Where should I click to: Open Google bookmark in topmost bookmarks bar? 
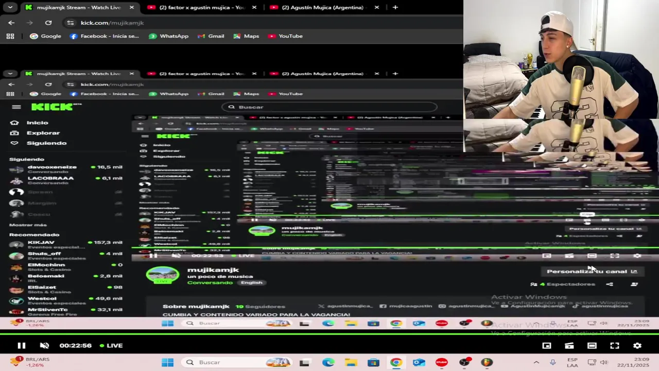(46, 36)
